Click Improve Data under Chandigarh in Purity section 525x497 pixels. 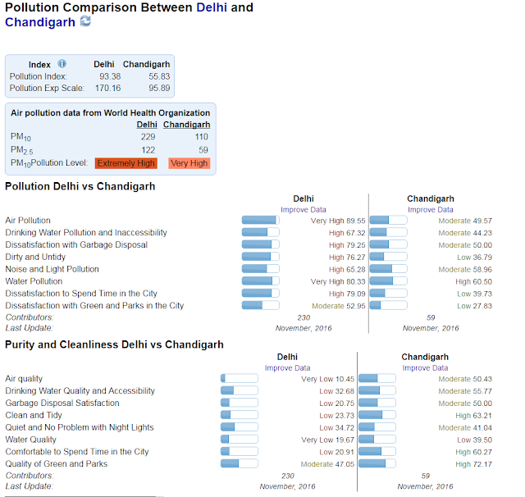click(425, 367)
